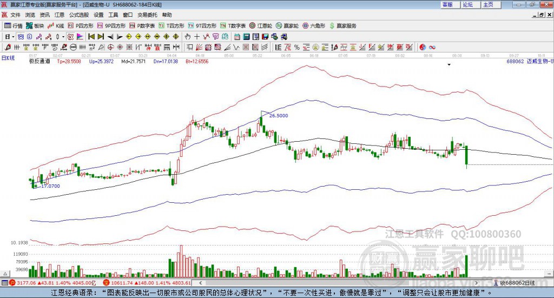The image size is (554, 298).
Task: Open T四方形 time square tool
Action: [172, 26]
